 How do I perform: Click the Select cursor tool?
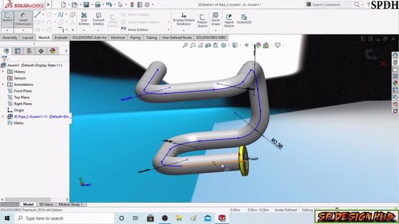click(x=120, y=4)
